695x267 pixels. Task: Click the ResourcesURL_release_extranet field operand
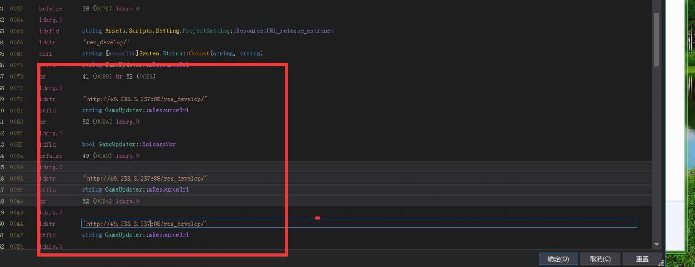click(x=207, y=31)
